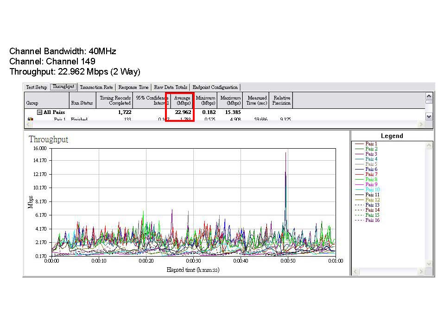The image size is (444, 333).
Task: Select Pair 13 in the legend
Action: click(372, 205)
